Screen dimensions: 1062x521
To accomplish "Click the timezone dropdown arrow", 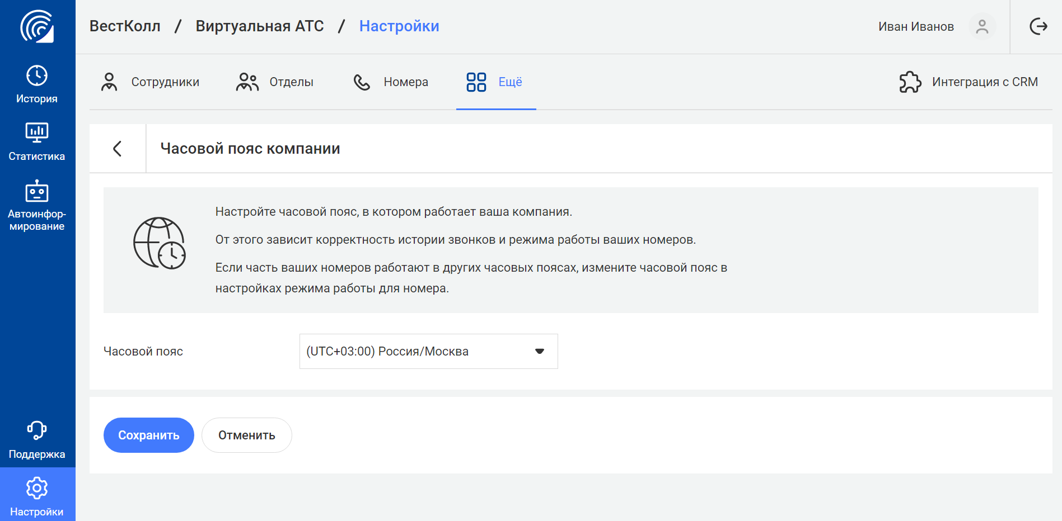I will (540, 351).
